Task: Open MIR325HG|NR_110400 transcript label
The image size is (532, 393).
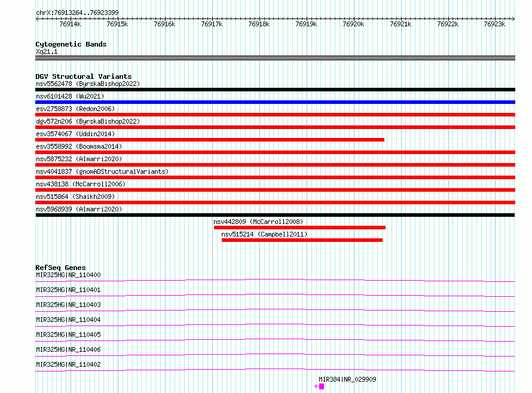Action: click(x=68, y=275)
